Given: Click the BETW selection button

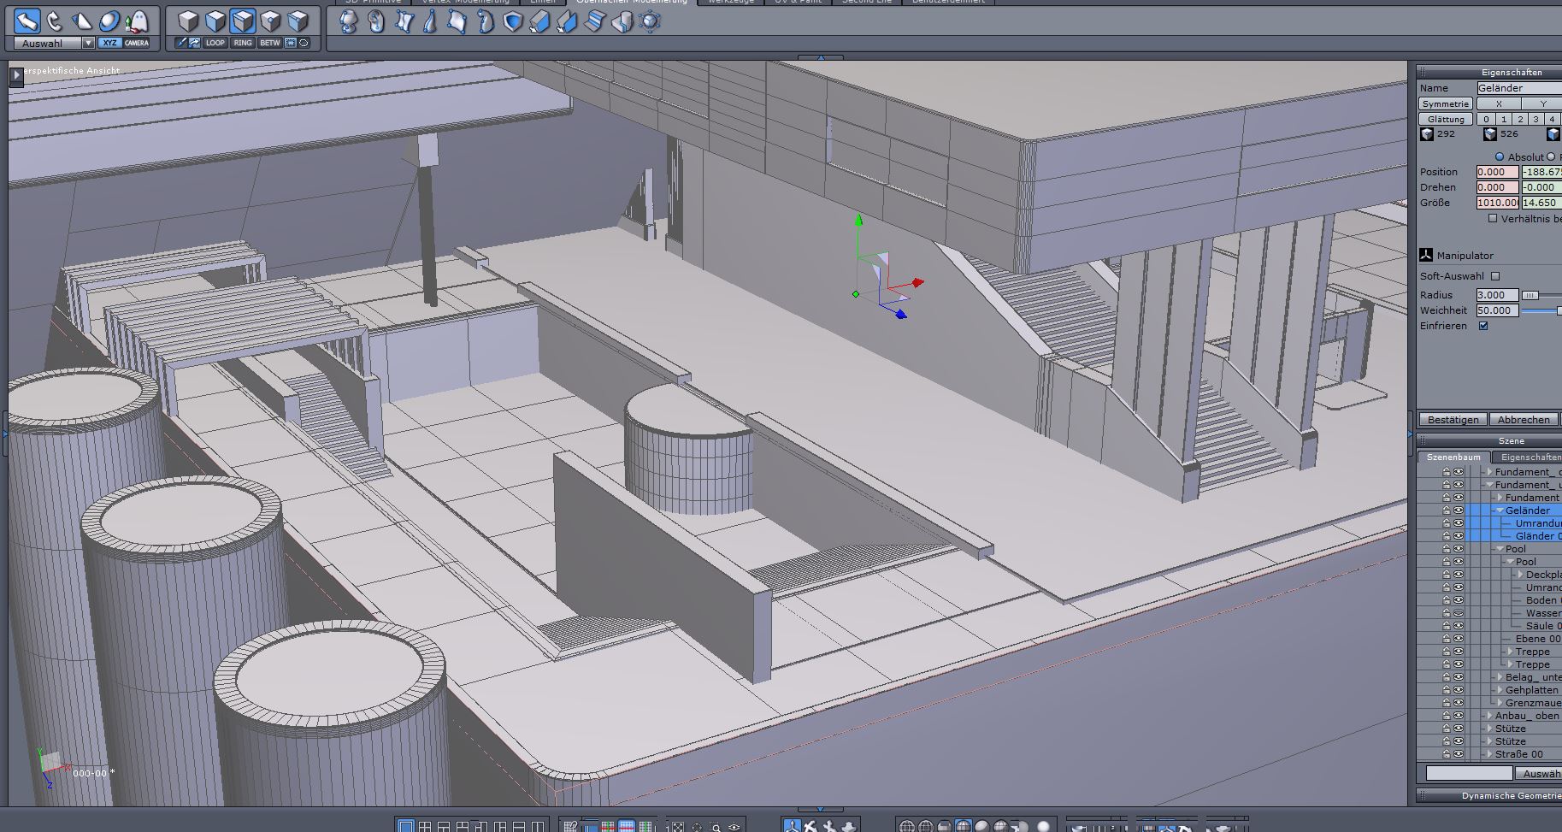Looking at the screenshot, I should coord(270,43).
